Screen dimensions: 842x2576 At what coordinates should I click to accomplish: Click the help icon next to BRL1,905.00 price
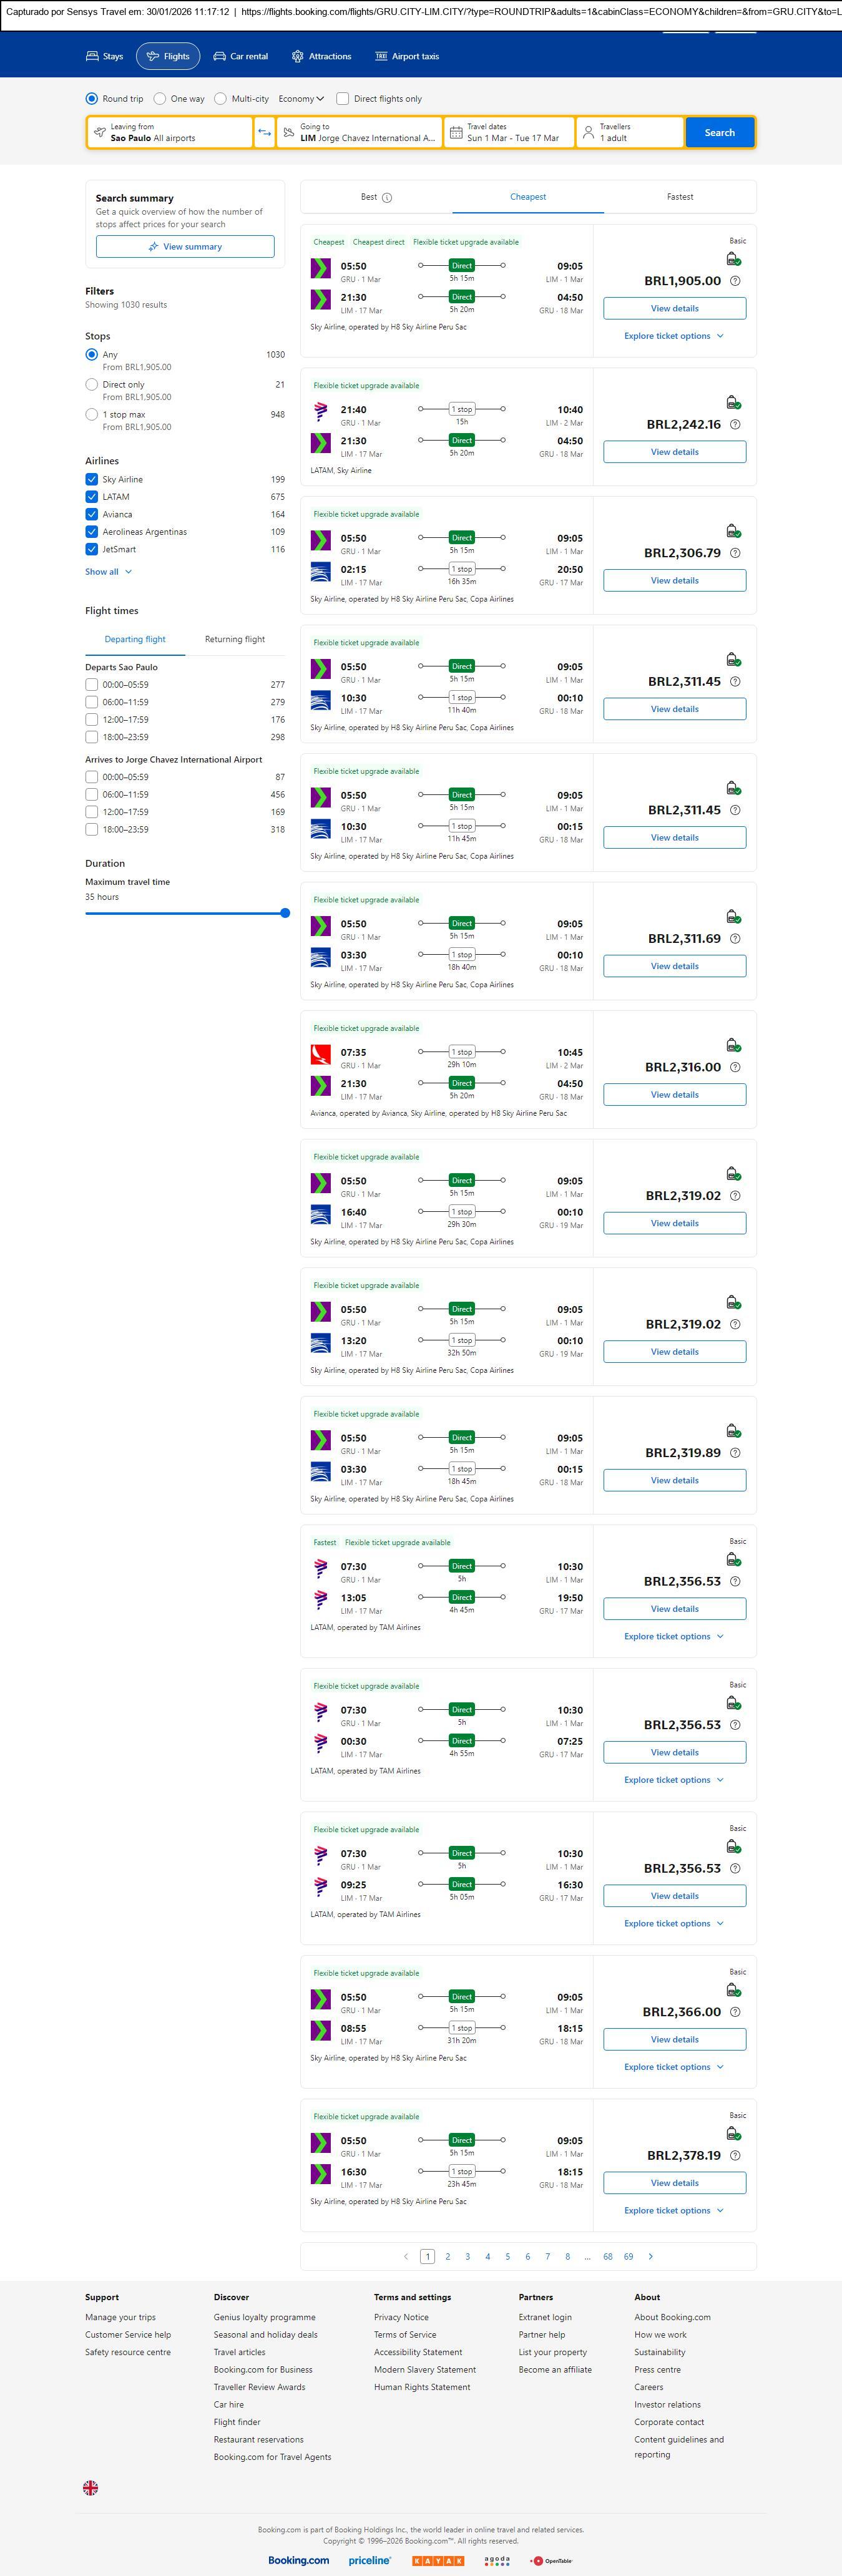735,281
